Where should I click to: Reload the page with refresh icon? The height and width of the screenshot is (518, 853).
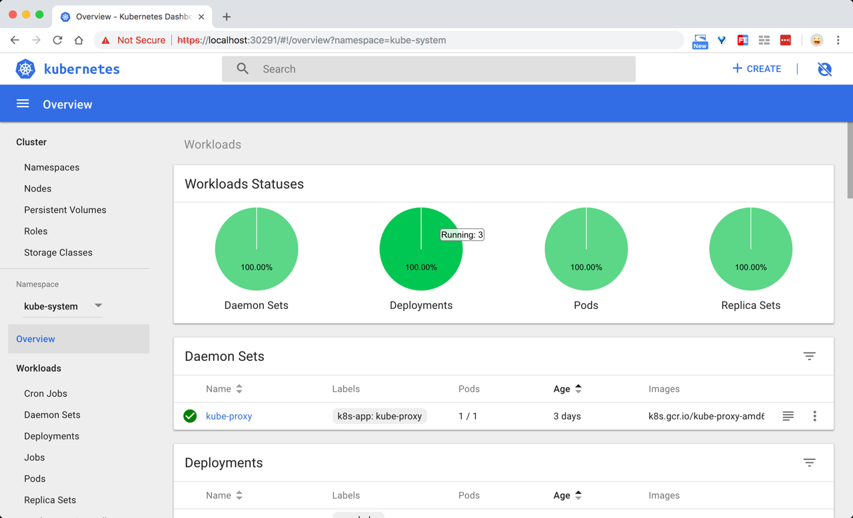point(57,40)
